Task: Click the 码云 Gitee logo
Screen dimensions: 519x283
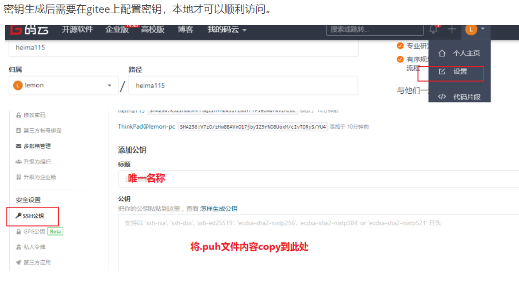Action: tap(29, 30)
